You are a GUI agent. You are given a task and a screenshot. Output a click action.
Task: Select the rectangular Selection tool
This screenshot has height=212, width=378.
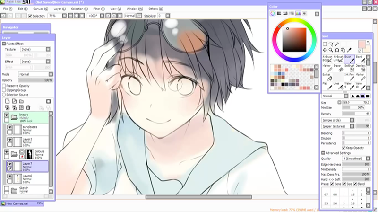(x=325, y=44)
